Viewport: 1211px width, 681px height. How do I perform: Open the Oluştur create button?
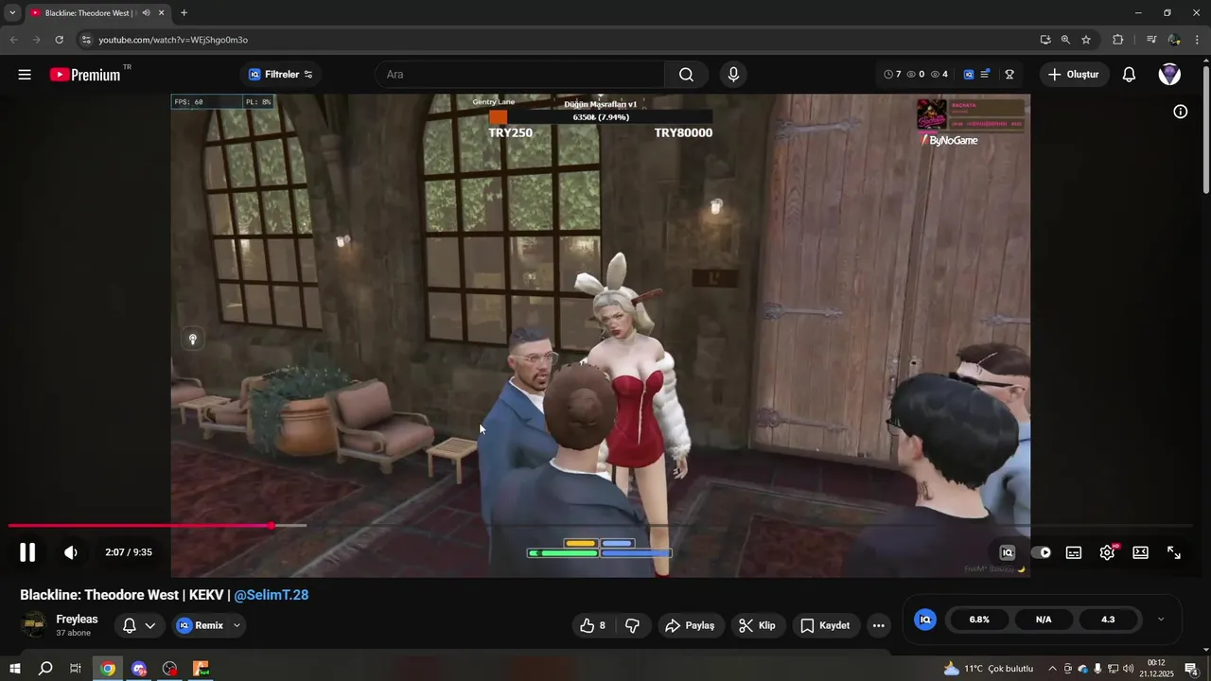coord(1075,75)
